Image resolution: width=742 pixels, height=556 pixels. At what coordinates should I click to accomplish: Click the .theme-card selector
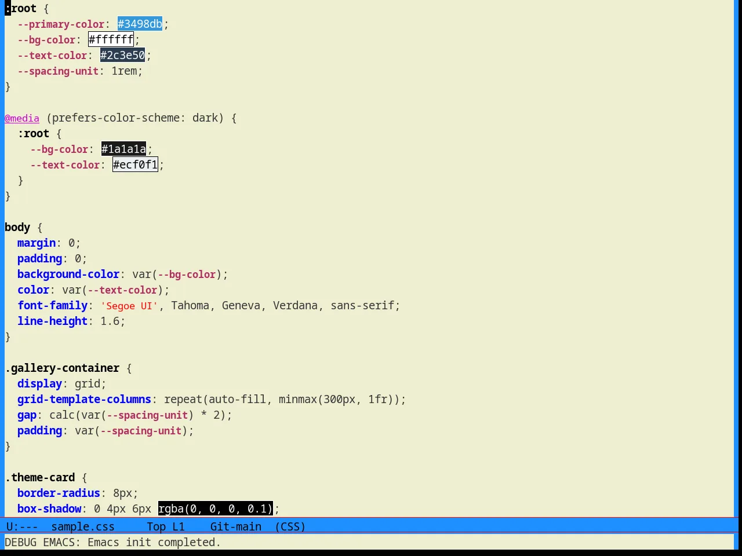(x=40, y=477)
